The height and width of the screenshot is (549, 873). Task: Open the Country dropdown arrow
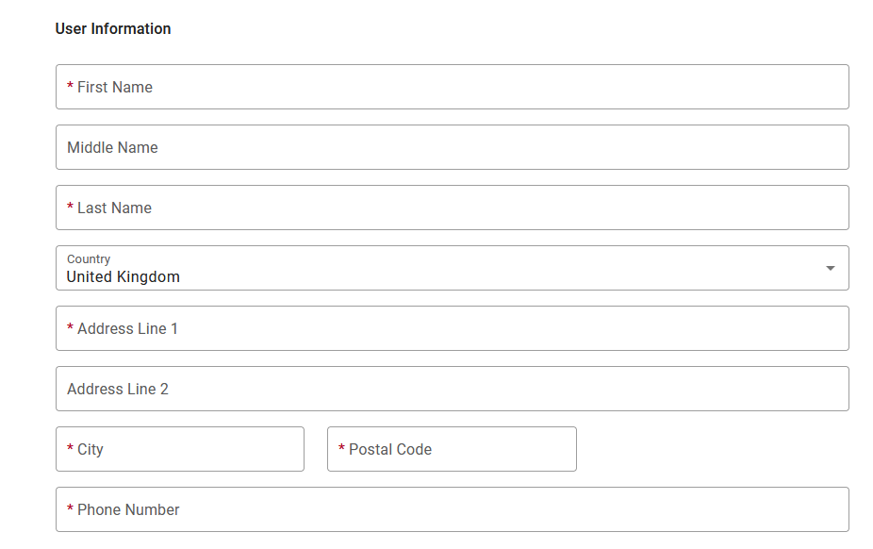[831, 269]
